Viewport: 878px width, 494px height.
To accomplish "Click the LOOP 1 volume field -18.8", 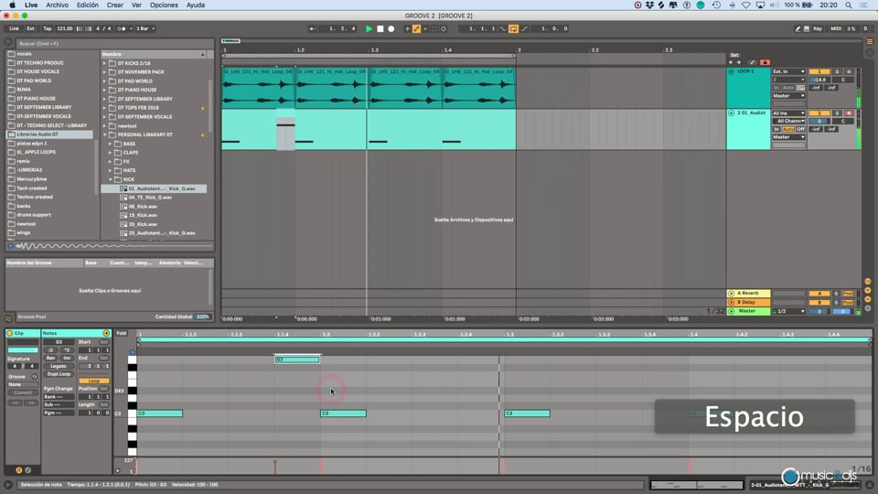I will [x=819, y=81].
